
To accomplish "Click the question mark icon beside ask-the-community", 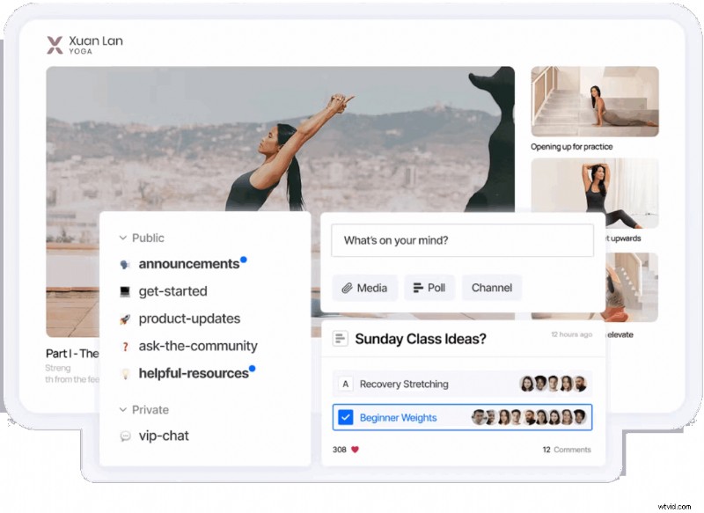I will coord(125,347).
